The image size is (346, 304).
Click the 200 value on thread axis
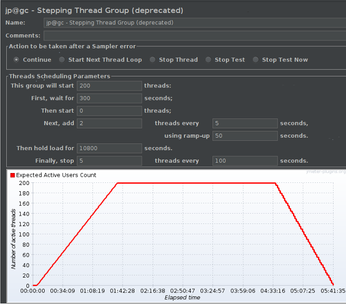(x=24, y=183)
